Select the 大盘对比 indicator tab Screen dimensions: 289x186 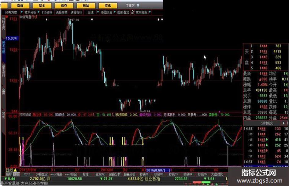tap(217, 174)
